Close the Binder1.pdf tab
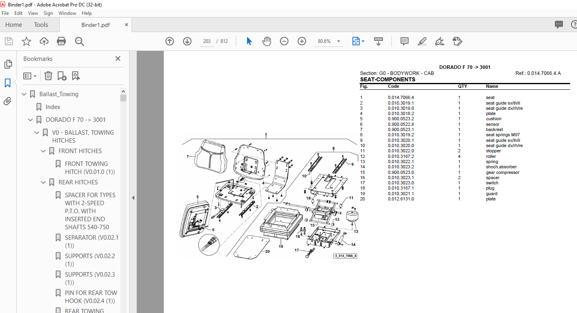 click(127, 25)
